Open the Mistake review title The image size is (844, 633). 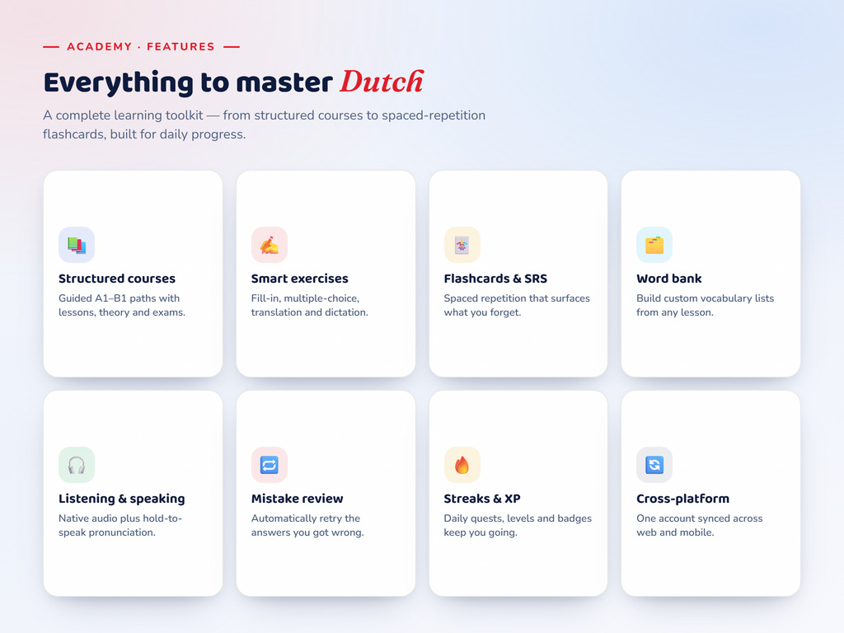click(297, 499)
